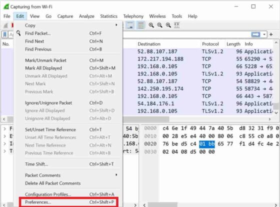Click the zoom out magnifier icon
The height and width of the screenshot is (207, 280).
[x=159, y=25]
